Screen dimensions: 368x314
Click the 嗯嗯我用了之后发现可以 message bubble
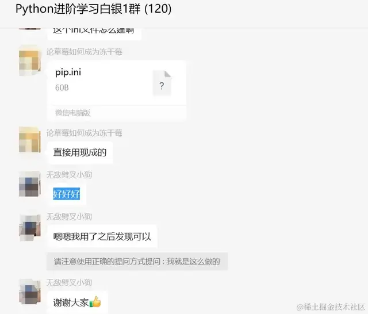coord(102,236)
